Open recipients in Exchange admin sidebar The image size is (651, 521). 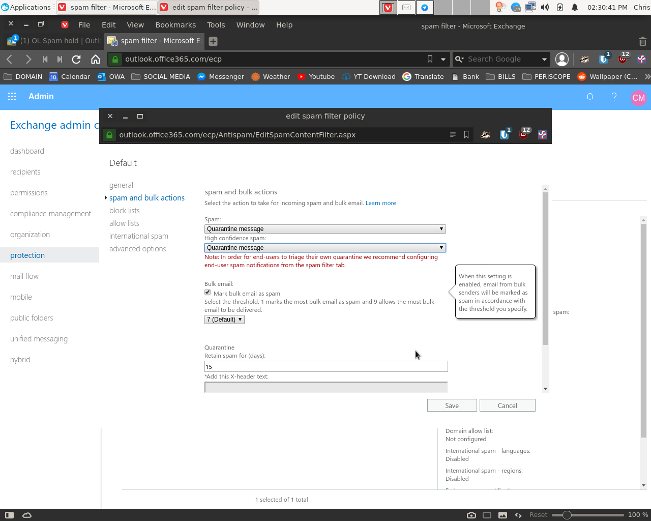coord(25,172)
